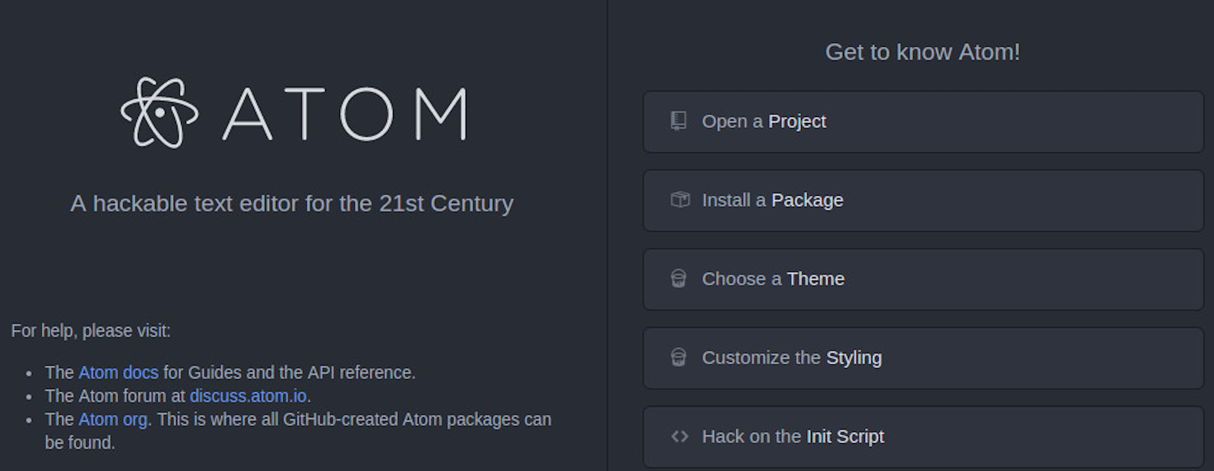Click the book icon beside Open a Project

point(677,122)
